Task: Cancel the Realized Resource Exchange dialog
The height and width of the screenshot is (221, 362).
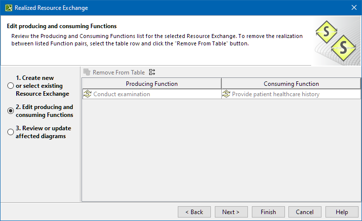Action: point(305,212)
